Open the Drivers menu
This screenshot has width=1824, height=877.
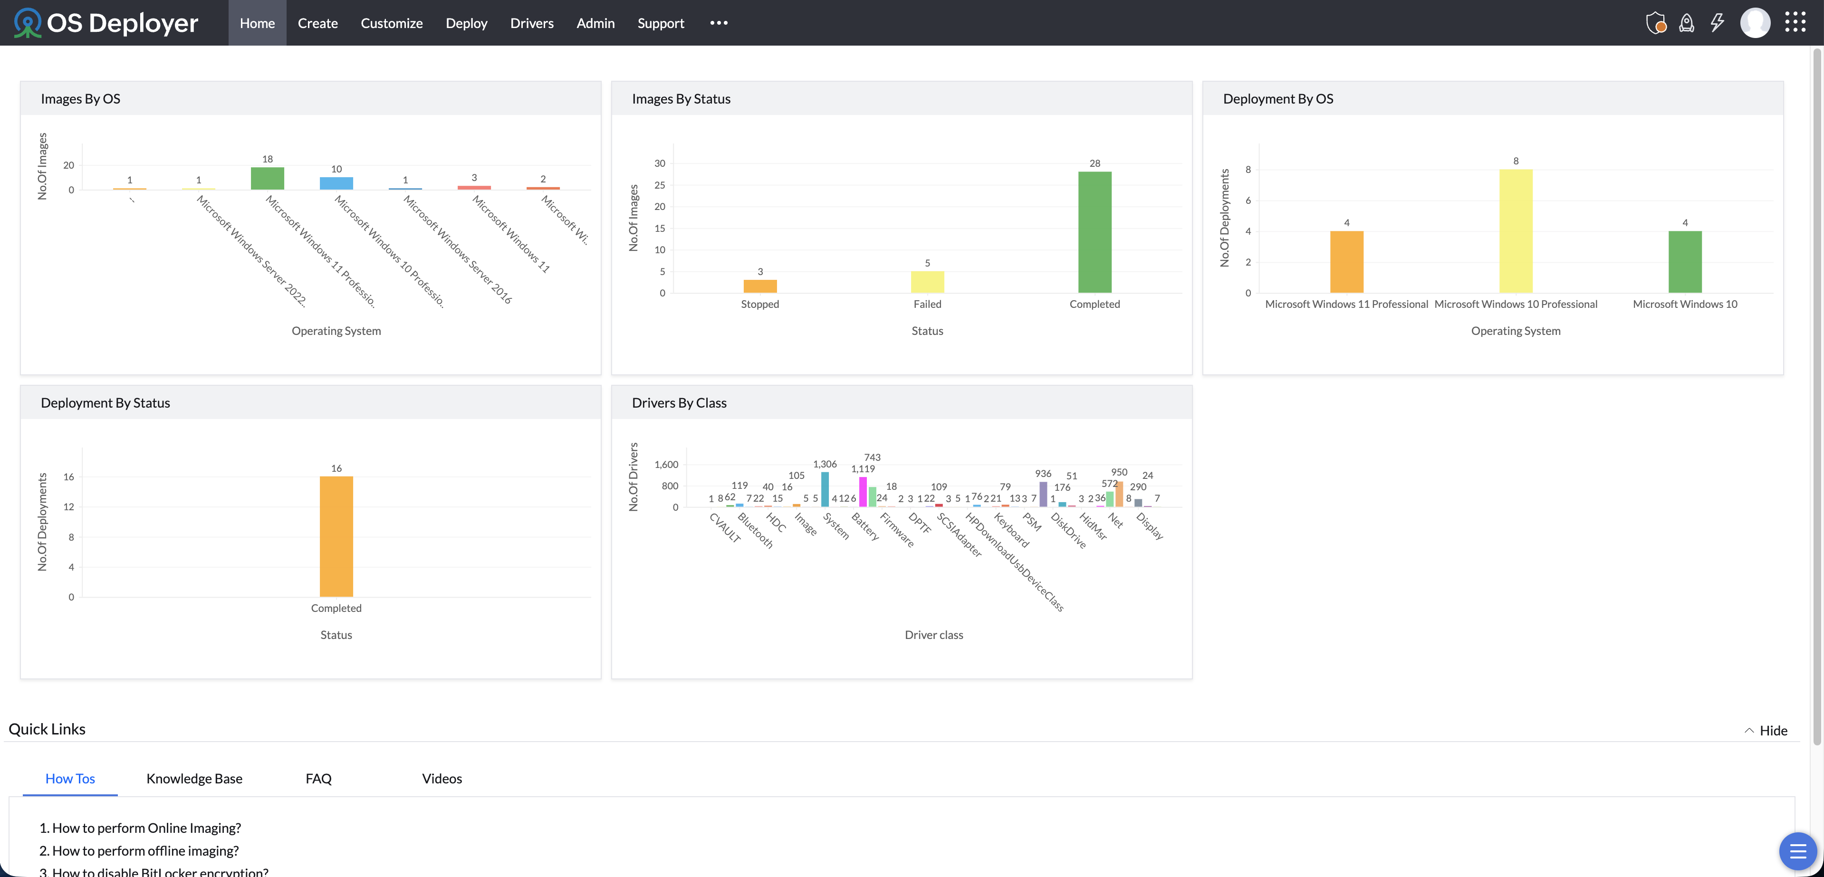532,23
